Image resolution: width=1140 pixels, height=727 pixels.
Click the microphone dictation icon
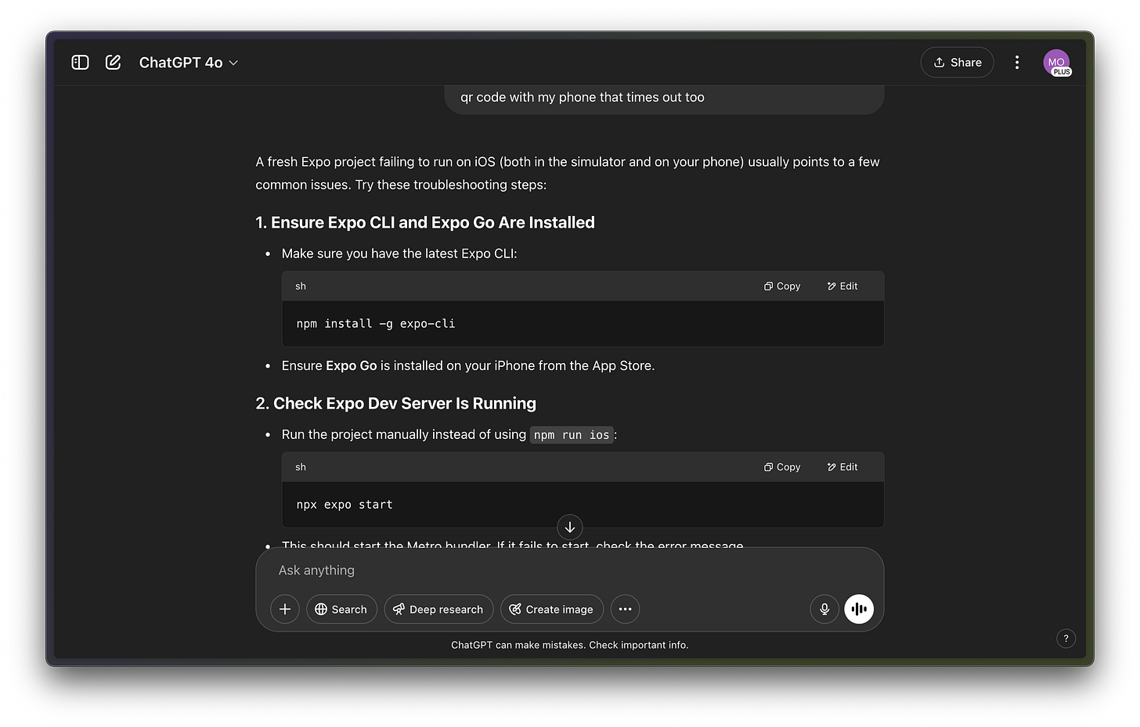824,609
